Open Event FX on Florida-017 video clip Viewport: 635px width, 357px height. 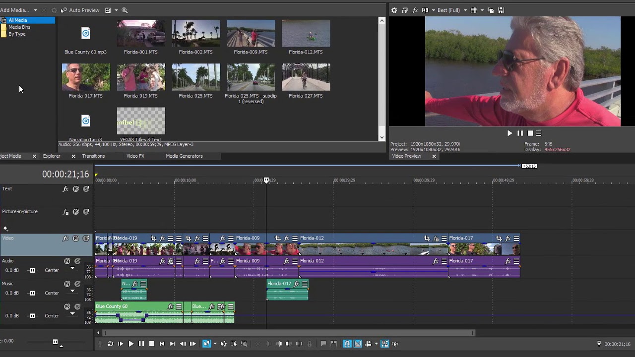click(x=508, y=238)
